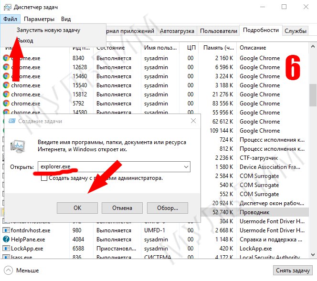The width and height of the screenshot is (317, 281).
Task: Open the Параметры menu
Action: [x=39, y=19]
